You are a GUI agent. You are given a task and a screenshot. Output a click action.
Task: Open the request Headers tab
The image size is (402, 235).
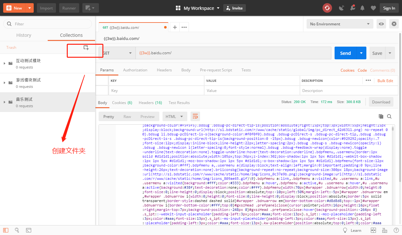[x=164, y=70]
